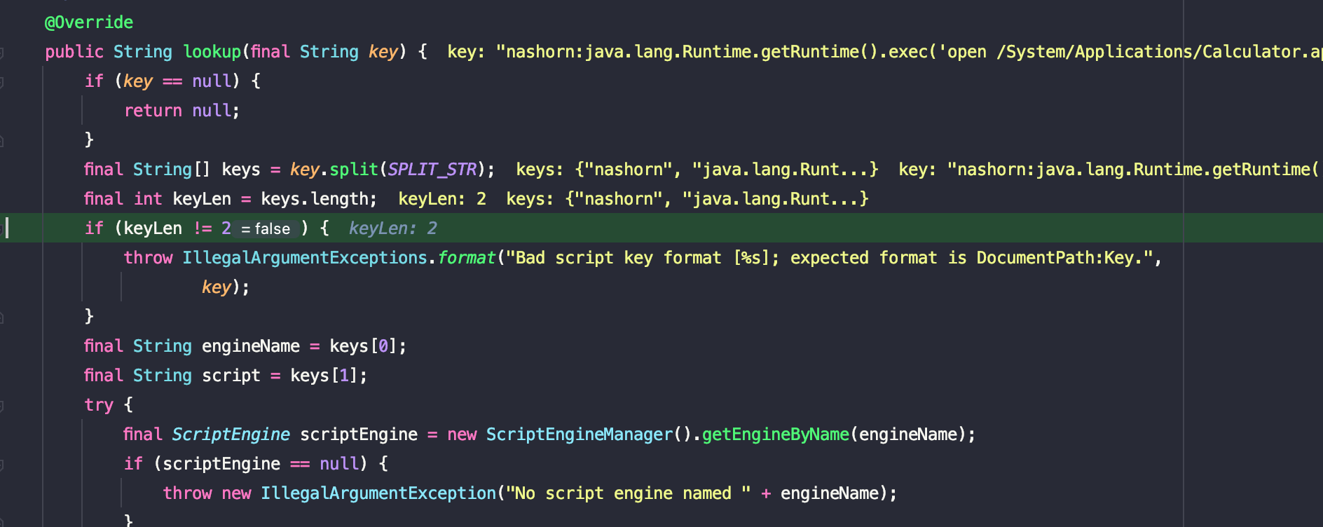Click the getEngineByName method call
This screenshot has height=527, width=1323.
pos(776,434)
